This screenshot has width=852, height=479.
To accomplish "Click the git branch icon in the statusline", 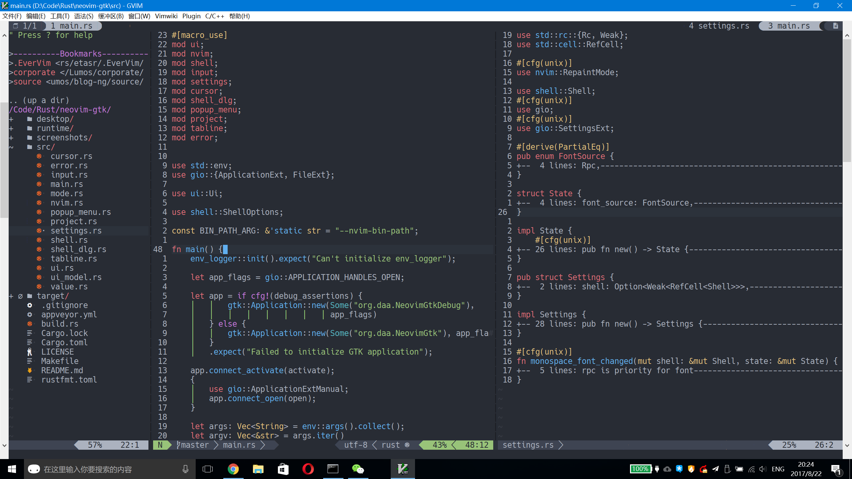I will tap(179, 445).
